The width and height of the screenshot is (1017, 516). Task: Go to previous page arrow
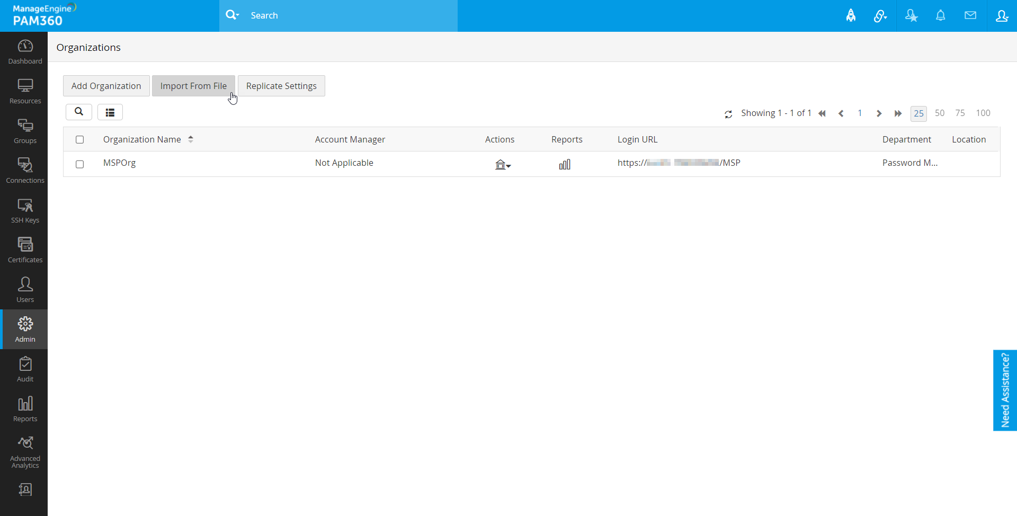[x=841, y=113]
